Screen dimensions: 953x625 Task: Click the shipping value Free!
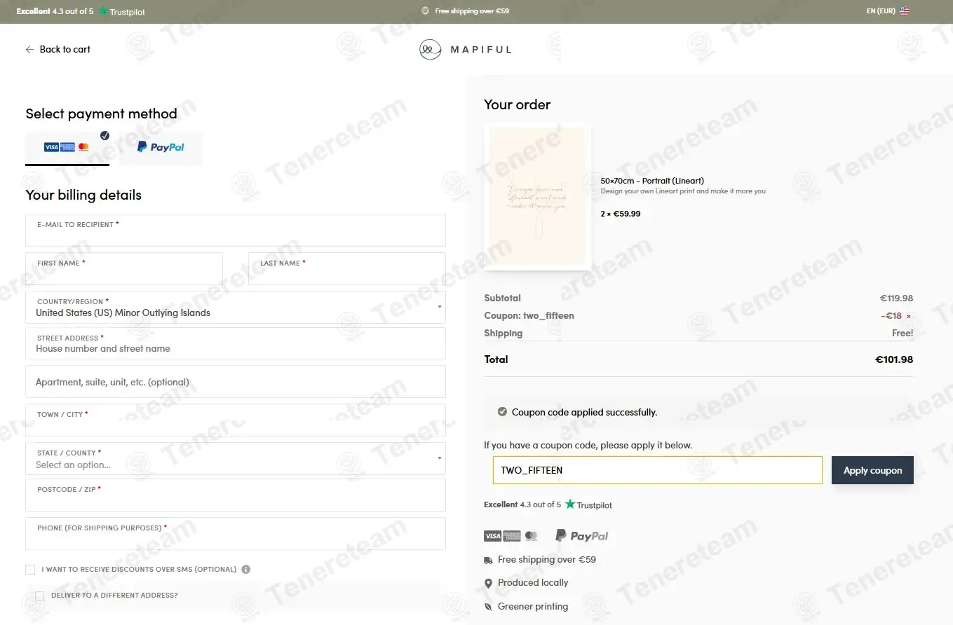click(903, 334)
